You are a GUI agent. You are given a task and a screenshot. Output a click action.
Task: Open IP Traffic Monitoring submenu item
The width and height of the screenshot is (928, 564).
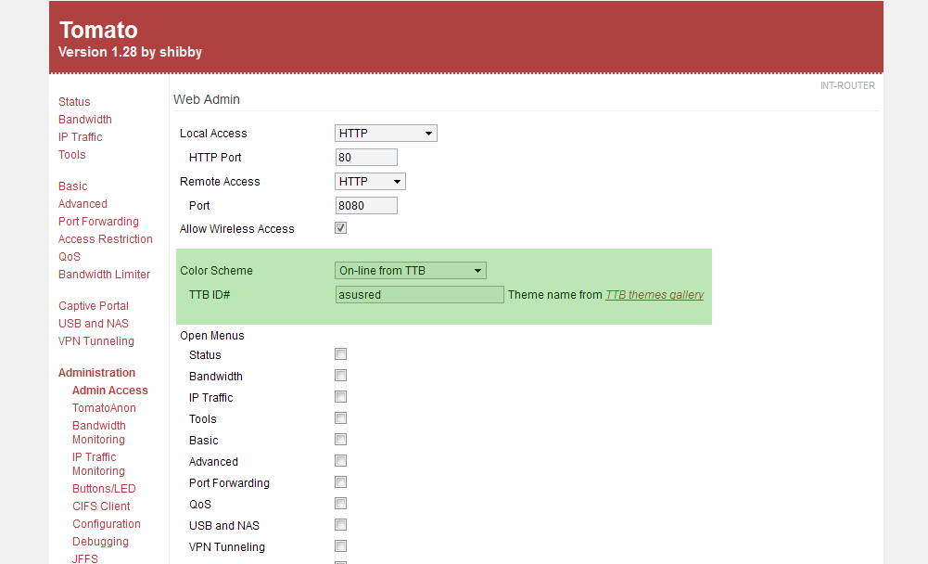point(98,464)
